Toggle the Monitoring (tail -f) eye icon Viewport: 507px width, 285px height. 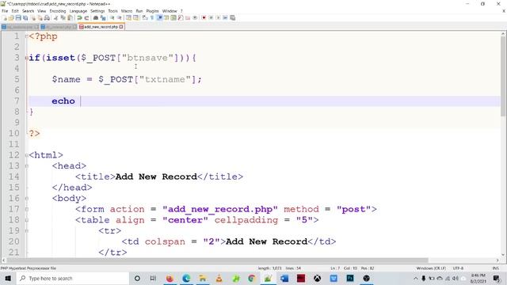(195, 17)
